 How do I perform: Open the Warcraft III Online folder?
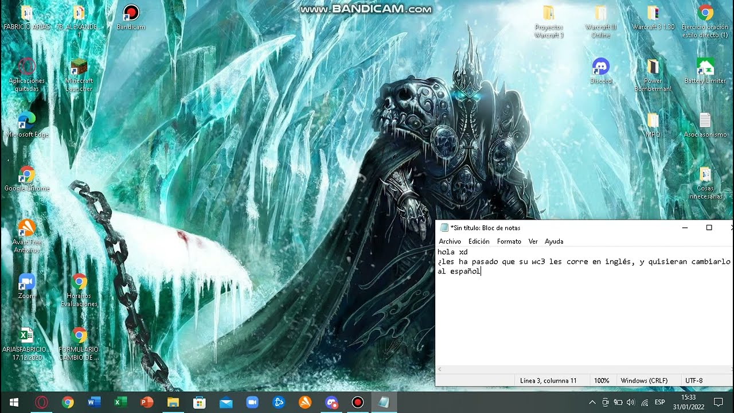[x=601, y=21]
